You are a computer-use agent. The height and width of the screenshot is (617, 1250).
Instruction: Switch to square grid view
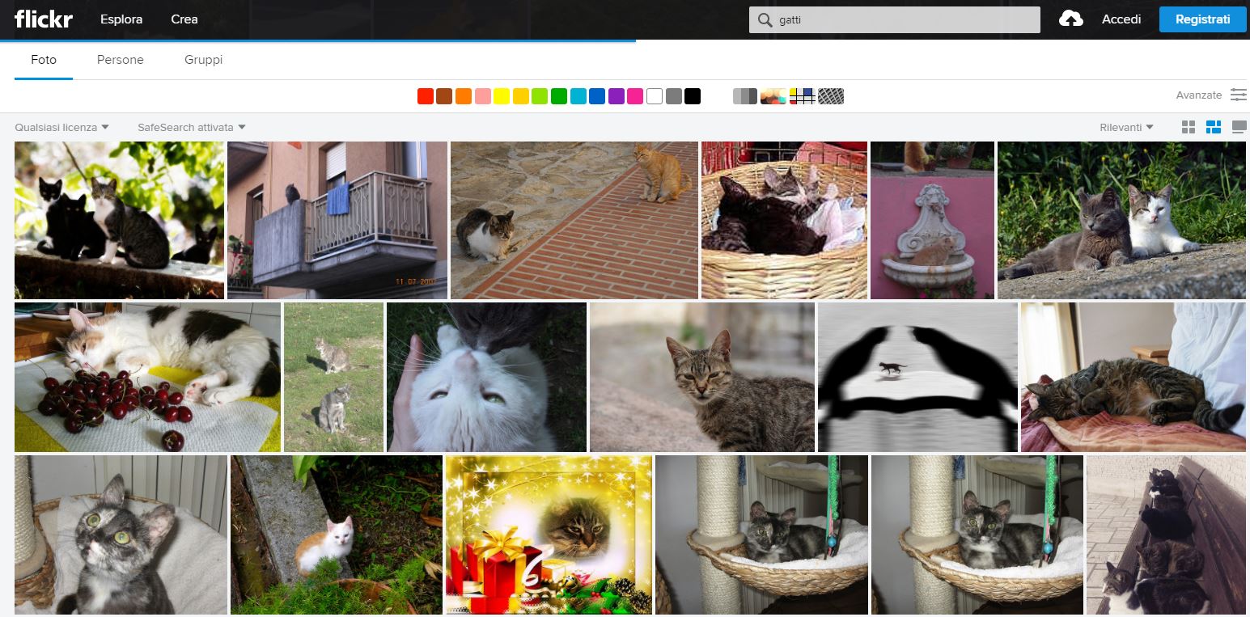point(1188,127)
